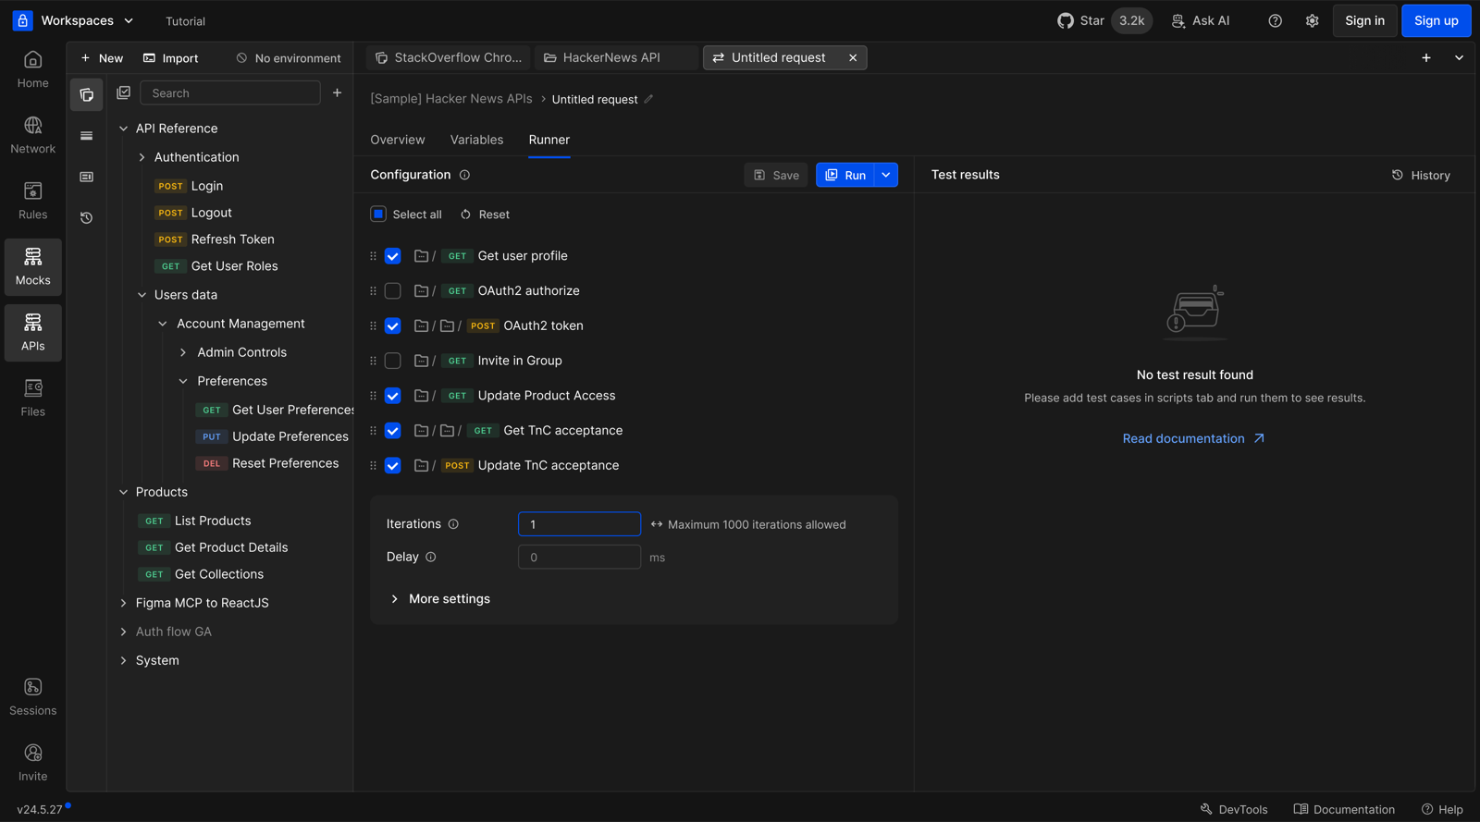Screen dimensions: 1480x822
Task: Open DevTools from status bar
Action: (x=1234, y=809)
